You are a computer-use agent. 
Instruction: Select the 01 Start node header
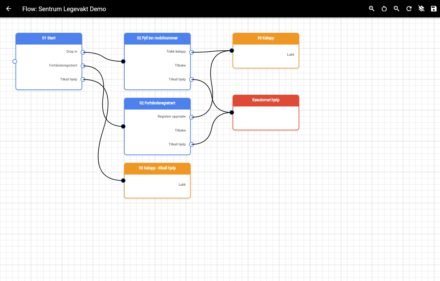tap(49, 38)
